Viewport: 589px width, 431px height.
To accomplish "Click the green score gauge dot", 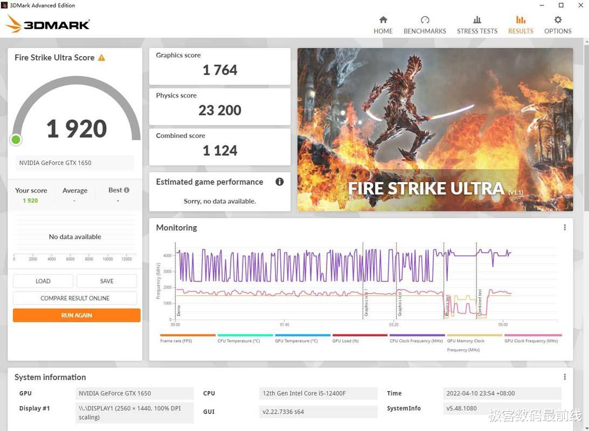I will click(16, 140).
